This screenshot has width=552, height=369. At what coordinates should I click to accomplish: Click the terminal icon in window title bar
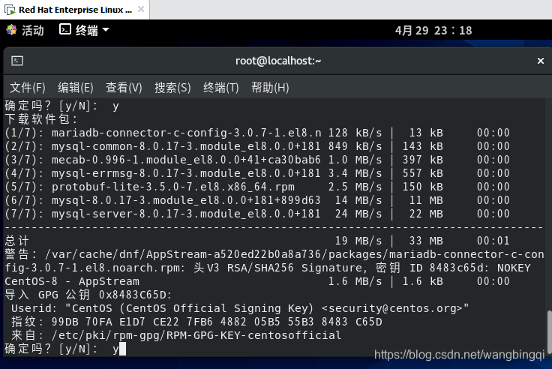17,61
